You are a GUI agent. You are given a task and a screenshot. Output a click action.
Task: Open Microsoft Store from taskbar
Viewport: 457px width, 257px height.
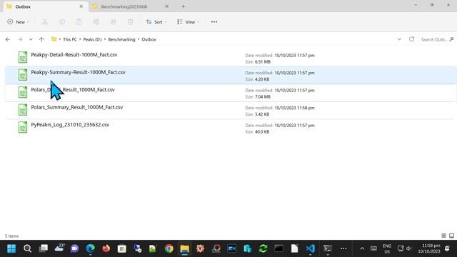(x=122, y=248)
